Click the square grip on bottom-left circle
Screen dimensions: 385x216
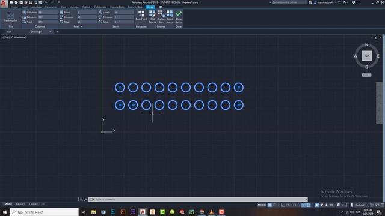point(120,105)
